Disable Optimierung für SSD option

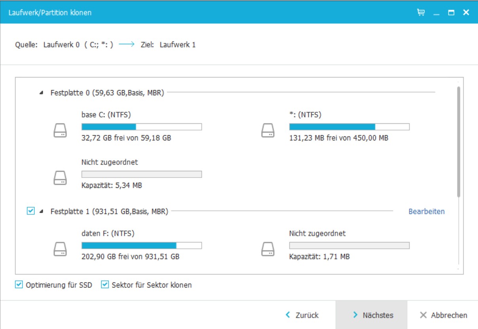[19, 285]
